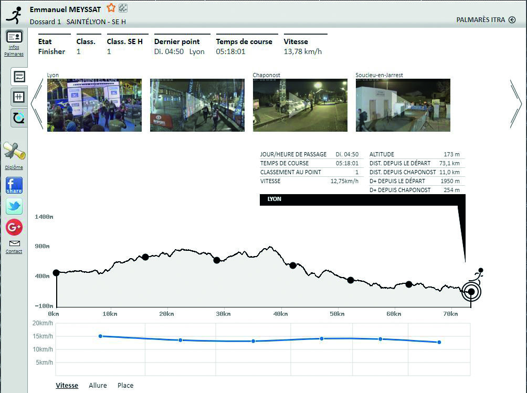Click the Lyon finish target marker on profile
The width and height of the screenshot is (527, 393).
[471, 292]
